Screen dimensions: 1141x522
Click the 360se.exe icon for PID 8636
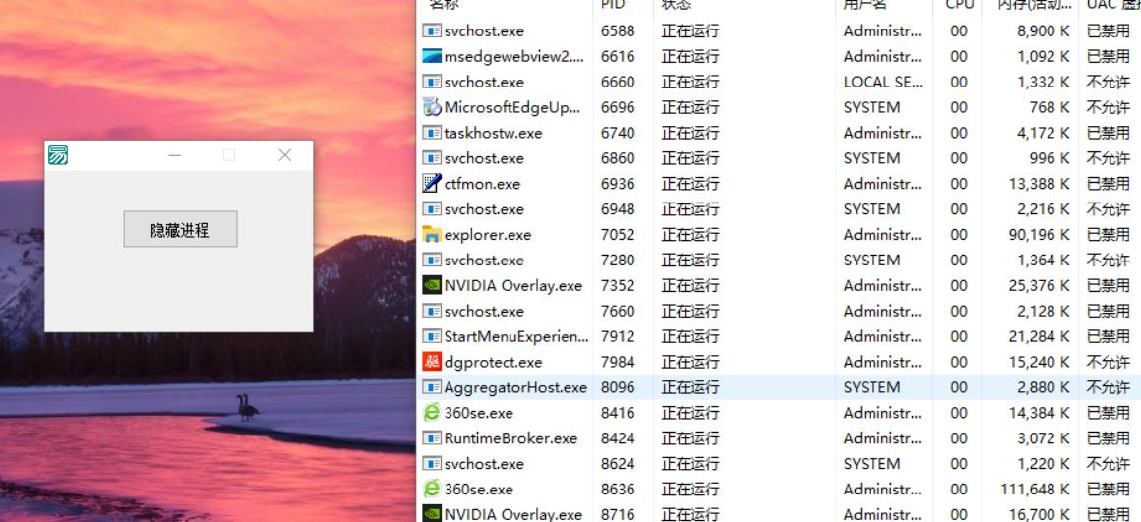[x=432, y=490]
